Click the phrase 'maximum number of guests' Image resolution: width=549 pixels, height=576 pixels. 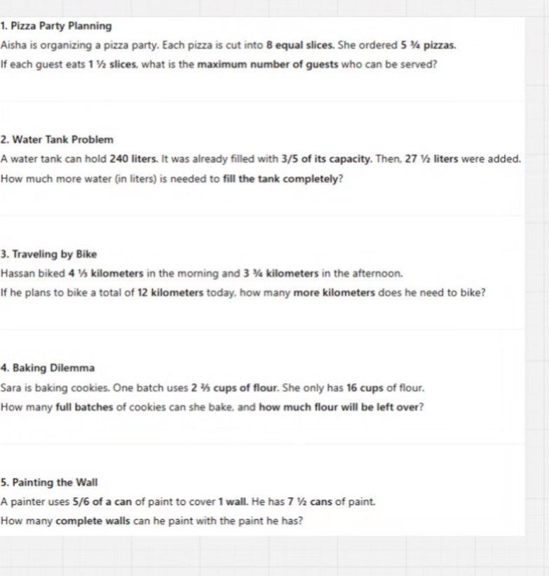268,65
